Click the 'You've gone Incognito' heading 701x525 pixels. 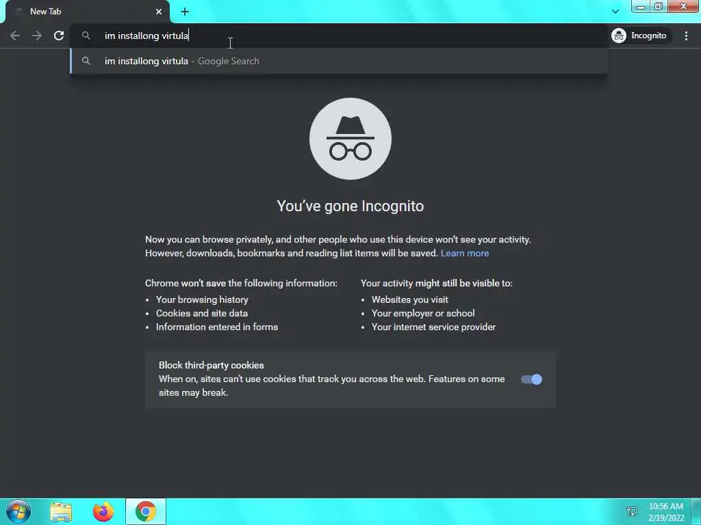click(350, 206)
